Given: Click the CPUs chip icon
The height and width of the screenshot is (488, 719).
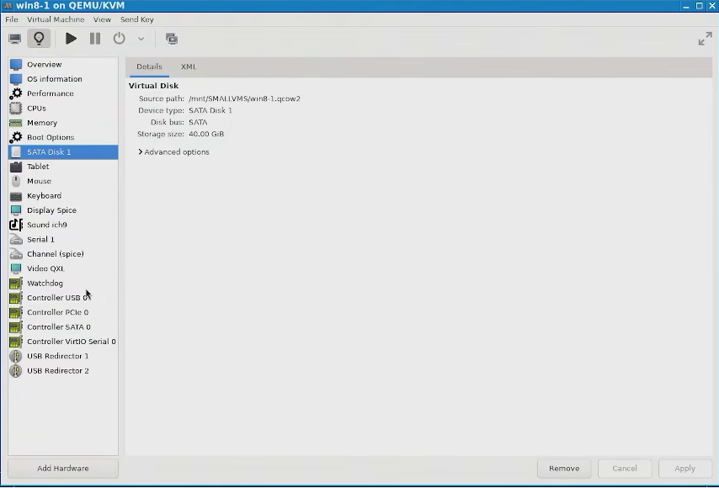Looking at the screenshot, I should 16,109.
